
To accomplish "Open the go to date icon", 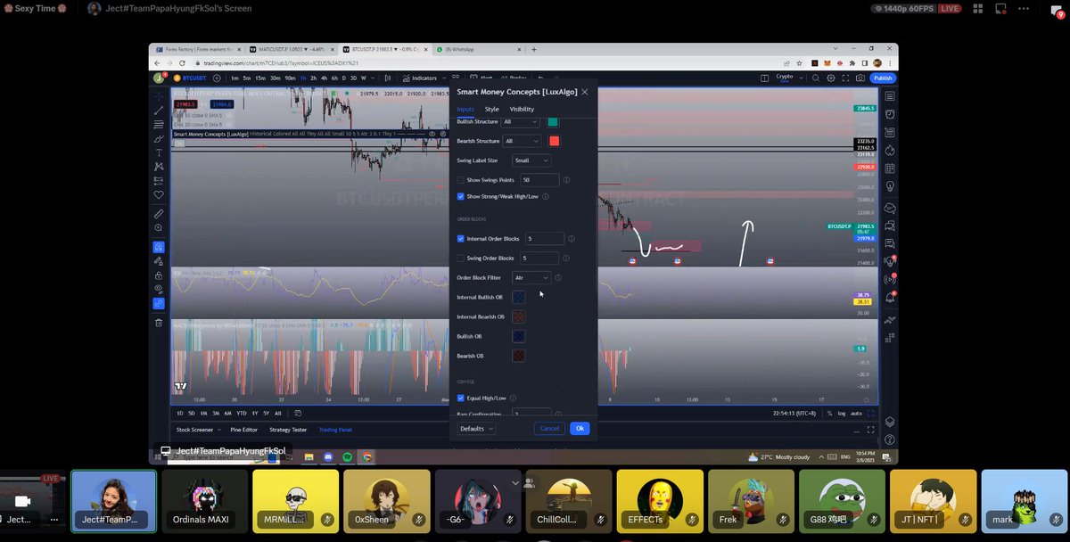I will tap(298, 413).
